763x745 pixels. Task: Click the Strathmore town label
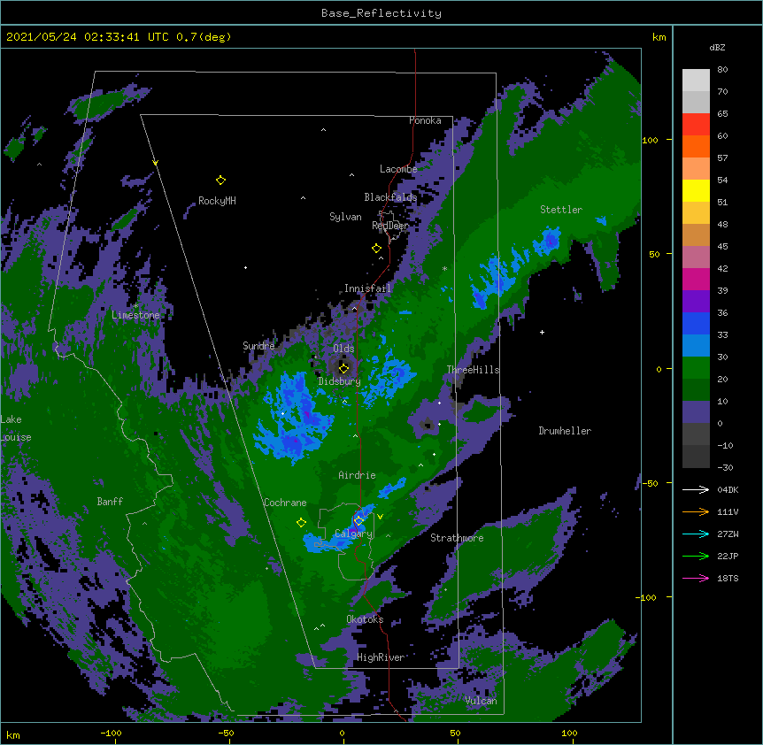457,538
